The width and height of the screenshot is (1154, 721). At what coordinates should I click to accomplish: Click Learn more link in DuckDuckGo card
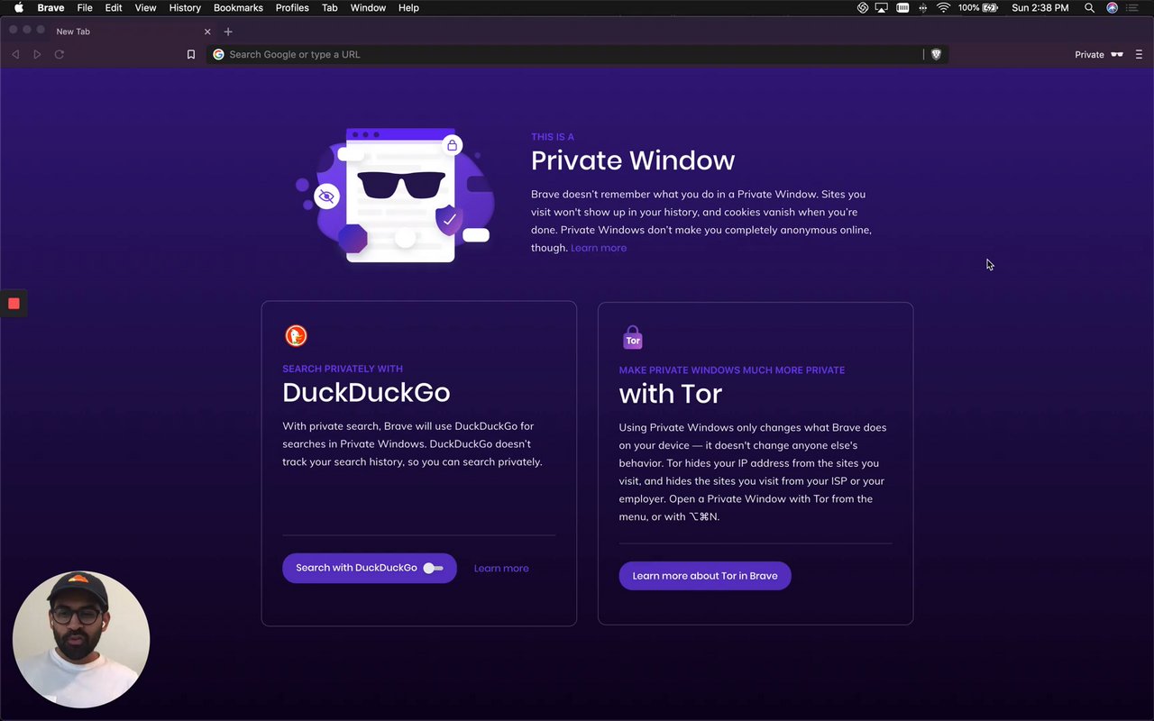pos(501,568)
